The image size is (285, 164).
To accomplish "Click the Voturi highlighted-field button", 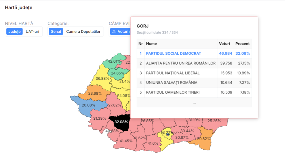I will tap(120, 32).
